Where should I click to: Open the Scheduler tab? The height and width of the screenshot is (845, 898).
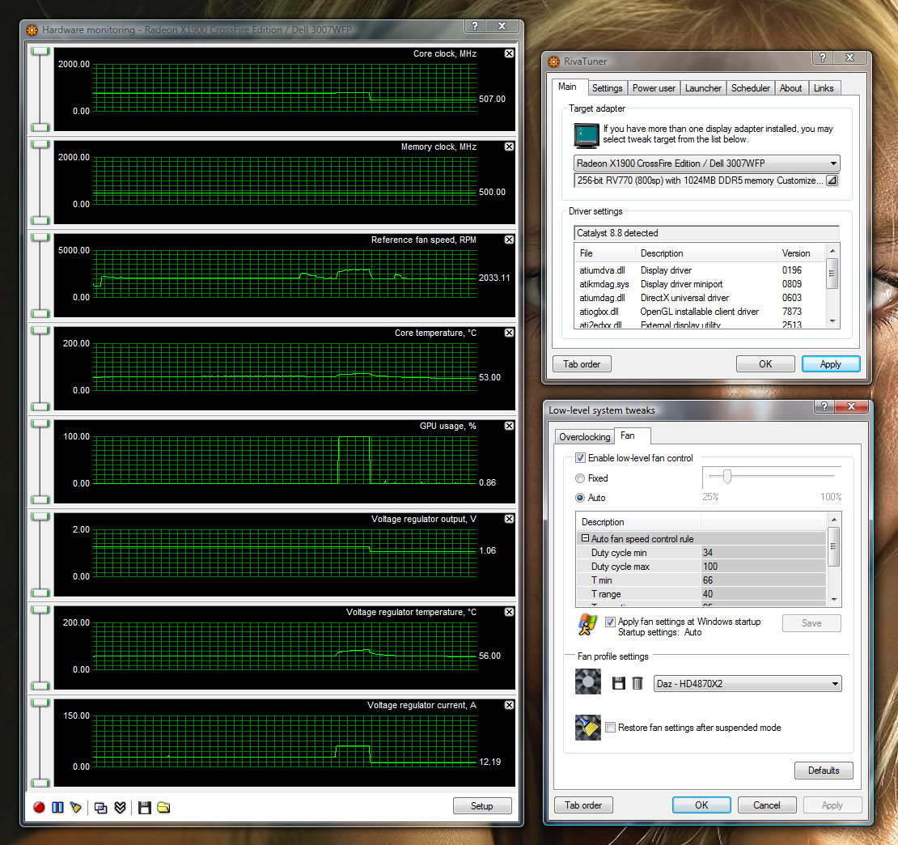750,88
